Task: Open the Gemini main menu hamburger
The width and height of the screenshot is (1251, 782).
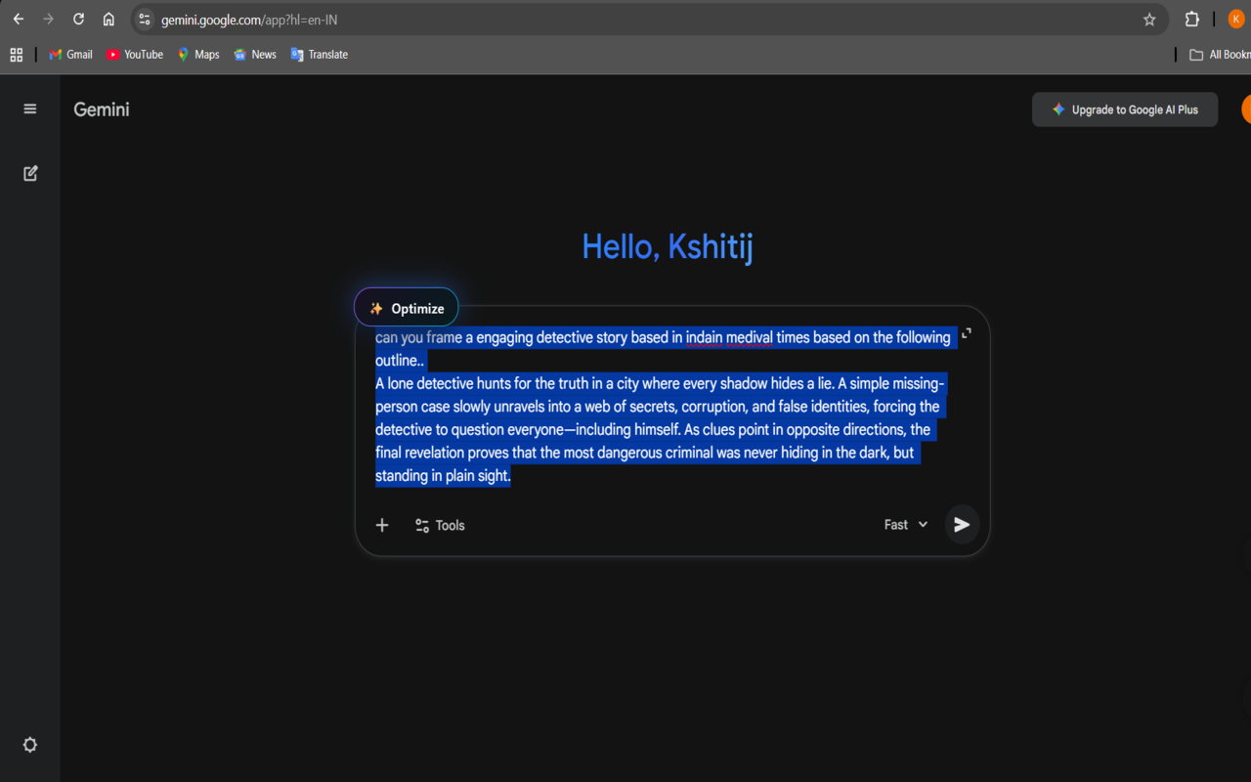Action: (x=30, y=109)
